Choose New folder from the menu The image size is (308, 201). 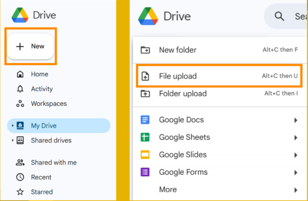[220, 50]
